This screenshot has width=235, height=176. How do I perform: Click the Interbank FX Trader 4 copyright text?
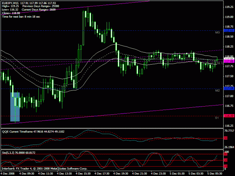(x=44, y=168)
